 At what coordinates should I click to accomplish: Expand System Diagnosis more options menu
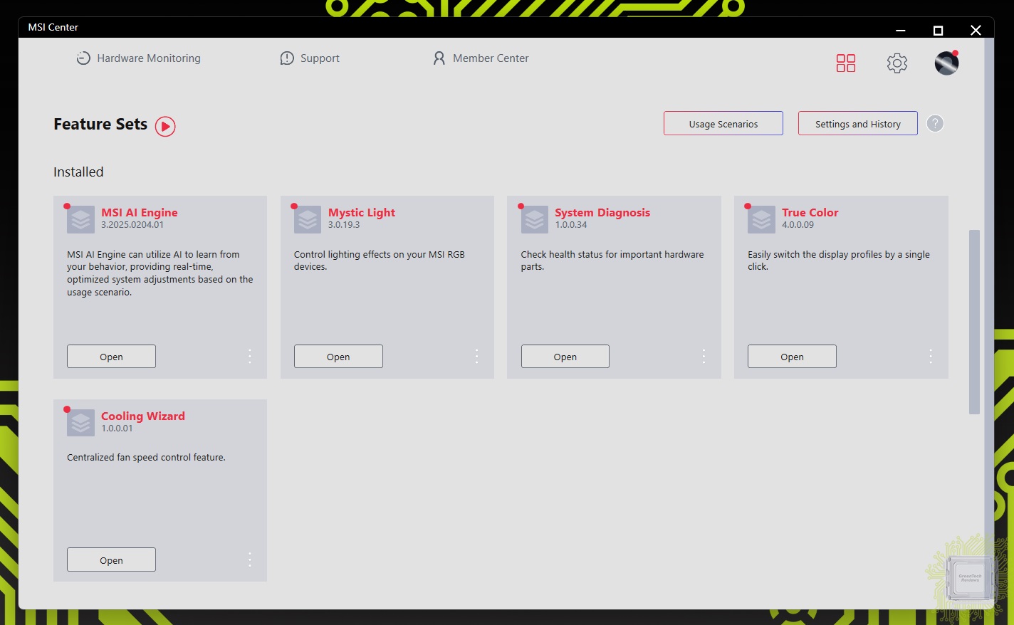click(704, 356)
